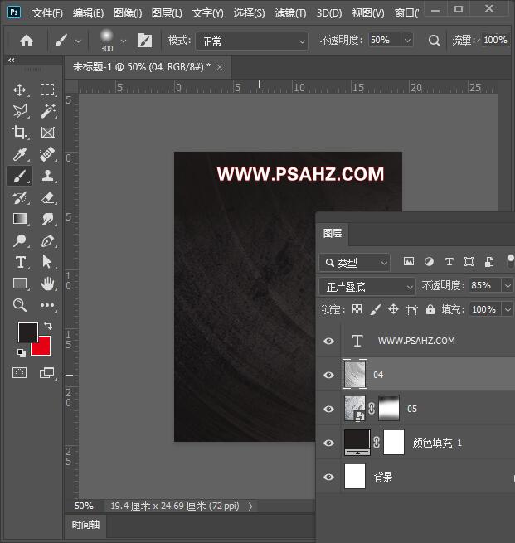This screenshot has height=543, width=515.
Task: Select the Horizontal Type tool
Action: tap(21, 262)
